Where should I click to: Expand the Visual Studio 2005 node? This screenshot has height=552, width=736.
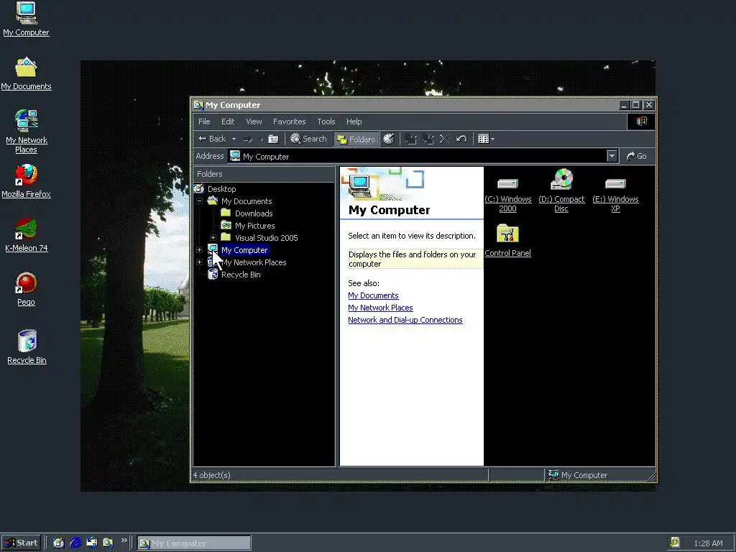pyautogui.click(x=213, y=238)
